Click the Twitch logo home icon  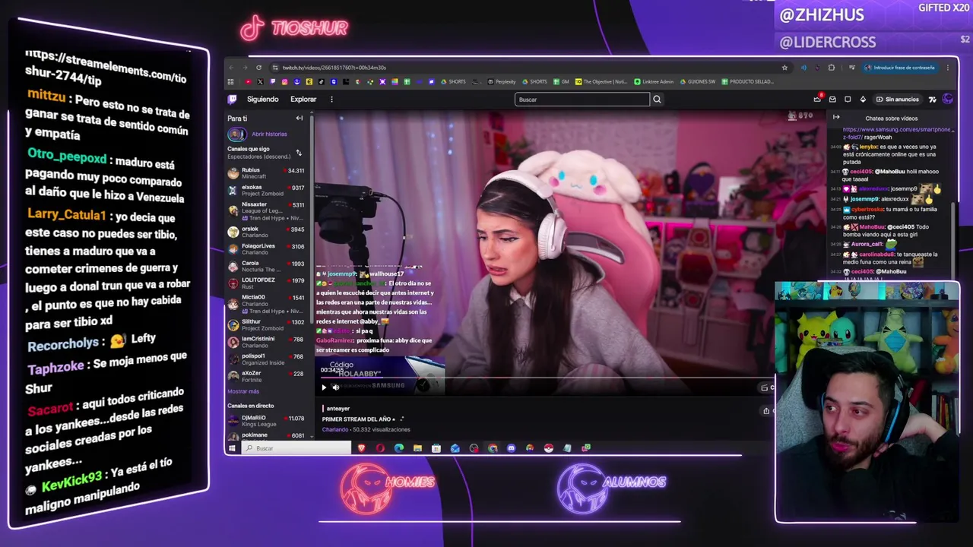233,99
